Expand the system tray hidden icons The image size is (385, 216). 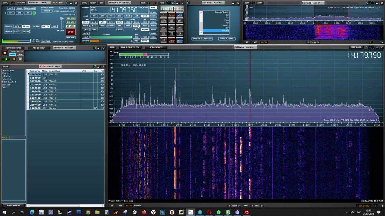point(347,212)
